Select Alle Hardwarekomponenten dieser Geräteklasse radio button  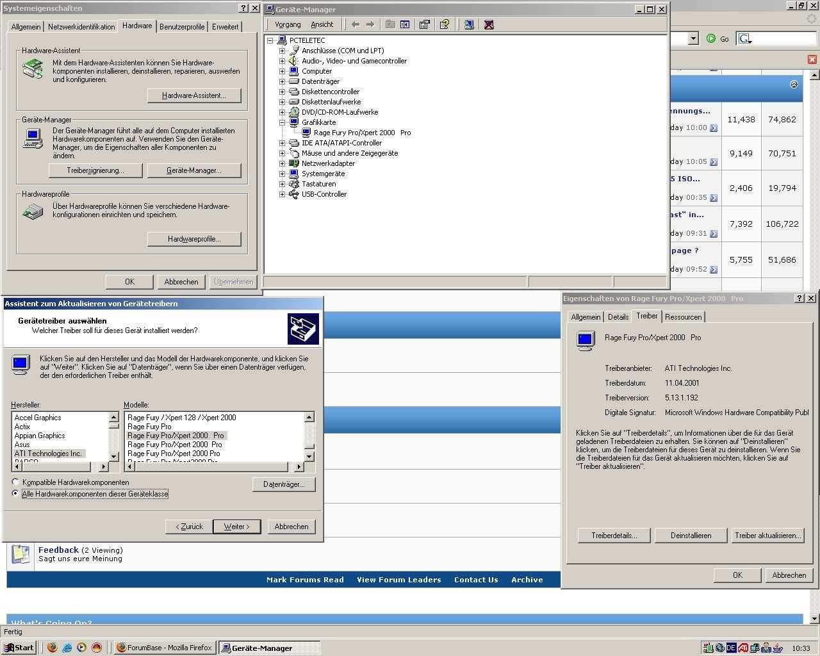pyautogui.click(x=15, y=493)
